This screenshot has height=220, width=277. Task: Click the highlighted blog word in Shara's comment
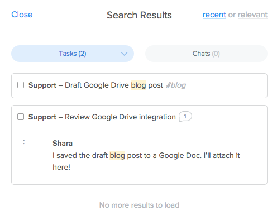click(117, 156)
